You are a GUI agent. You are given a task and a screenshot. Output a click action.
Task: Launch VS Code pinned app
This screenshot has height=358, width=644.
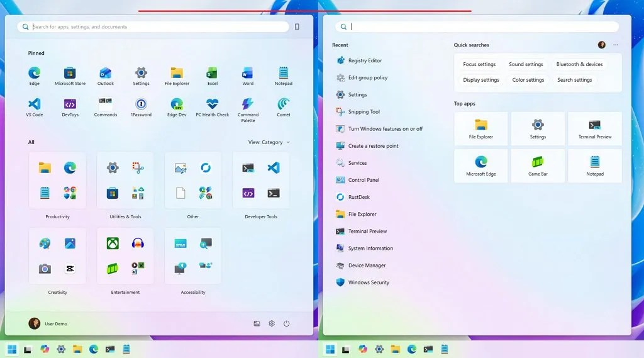pos(35,108)
